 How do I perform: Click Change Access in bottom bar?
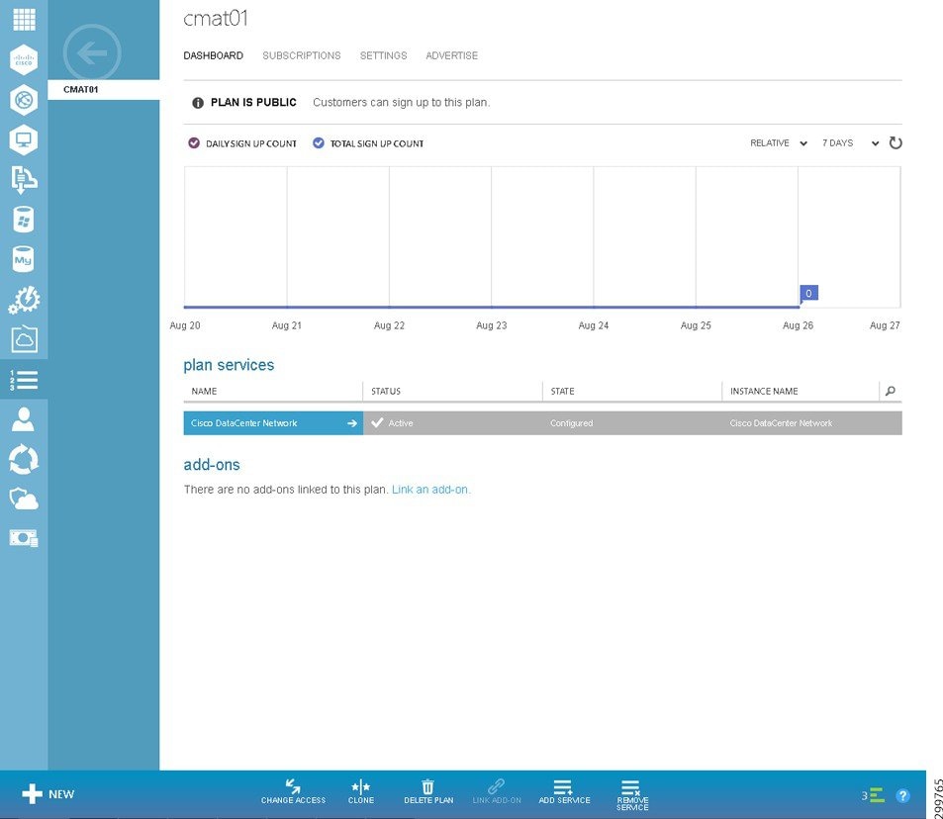pyautogui.click(x=293, y=791)
